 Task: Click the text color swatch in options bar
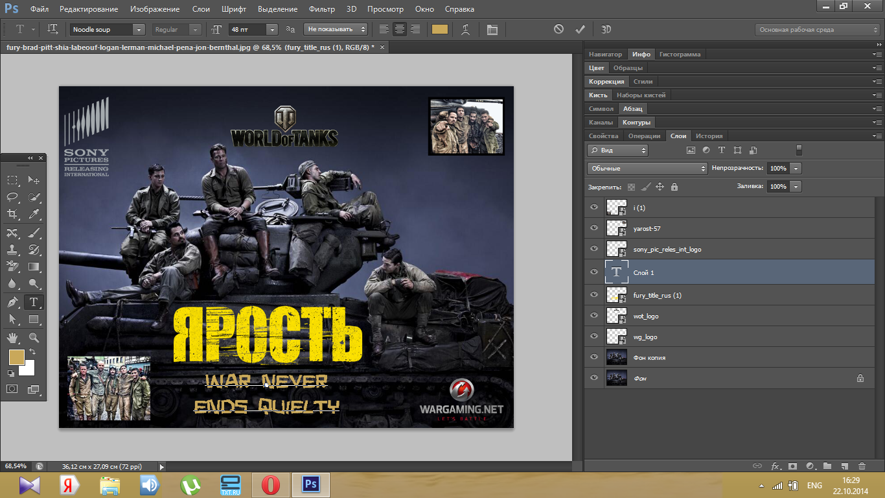[440, 29]
